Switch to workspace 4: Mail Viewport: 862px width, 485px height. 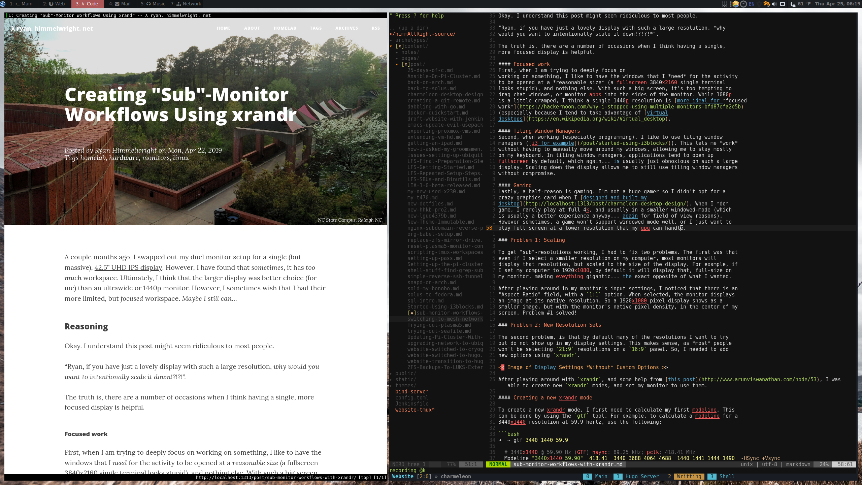coord(120,4)
